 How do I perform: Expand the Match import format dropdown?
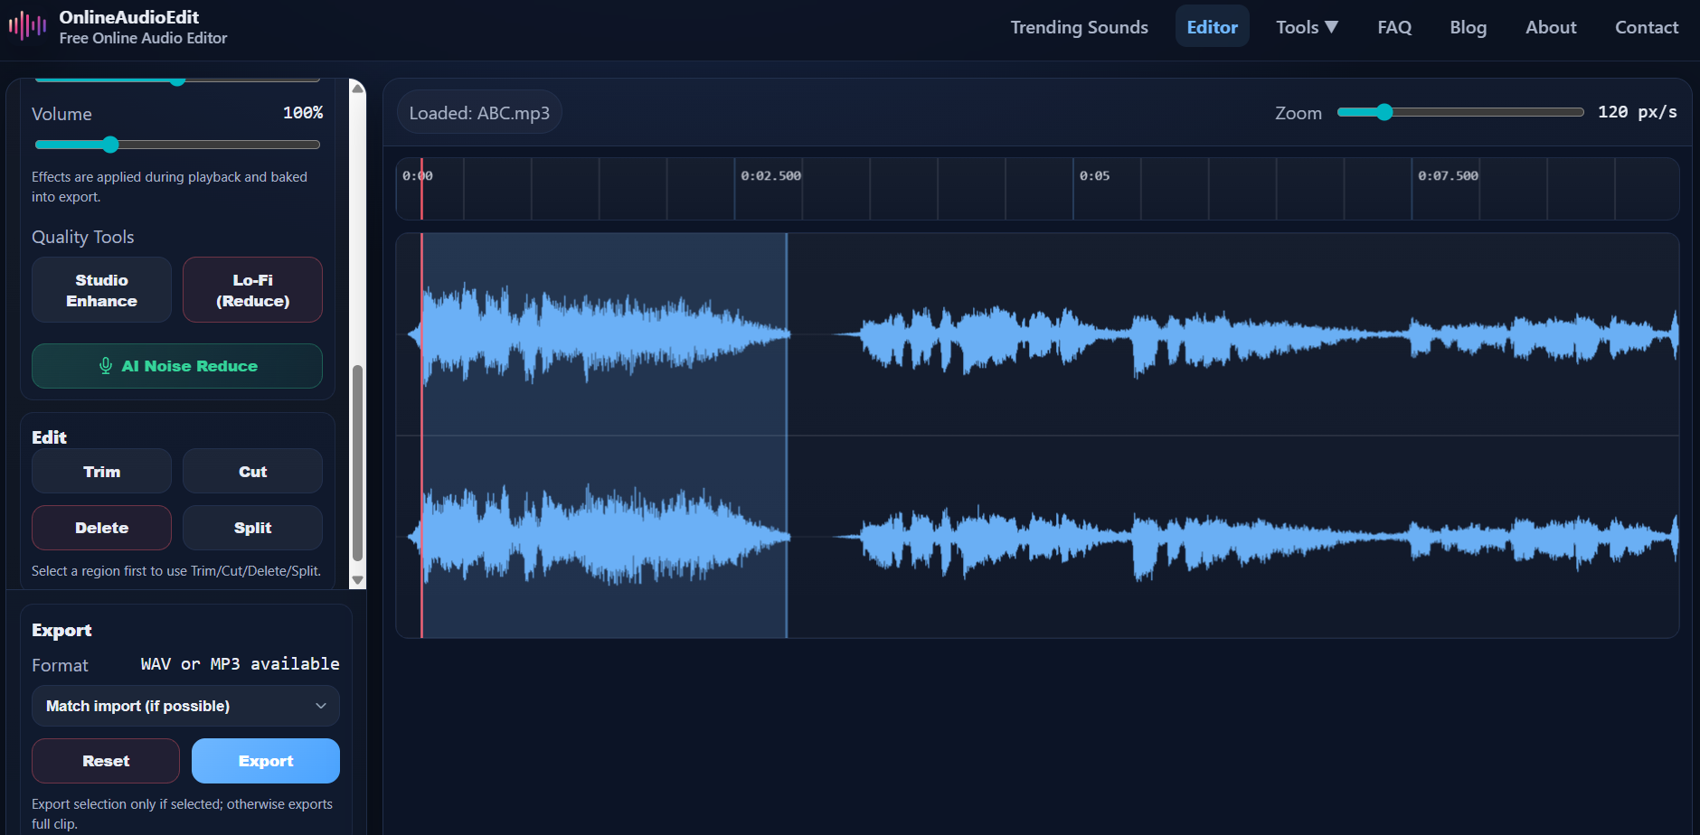point(185,706)
